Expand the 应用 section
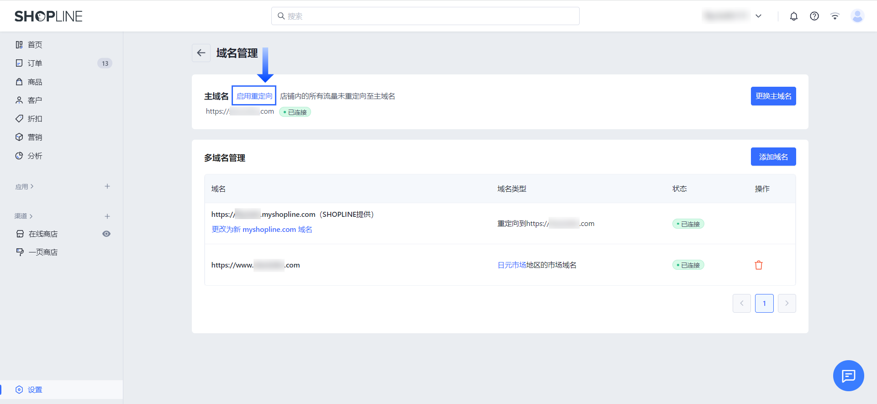This screenshot has width=877, height=404. click(x=25, y=187)
